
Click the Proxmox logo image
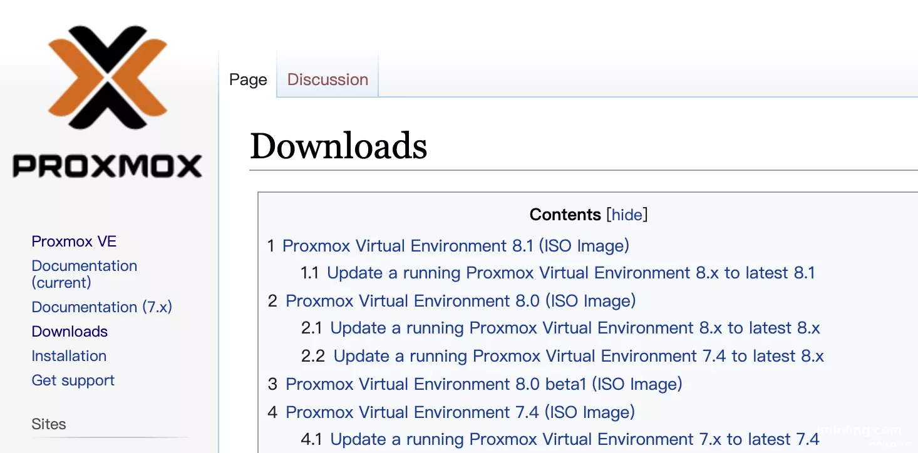108,103
